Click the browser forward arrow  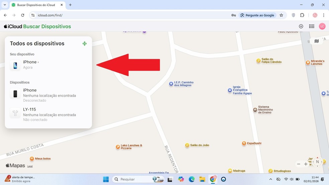(x=14, y=15)
